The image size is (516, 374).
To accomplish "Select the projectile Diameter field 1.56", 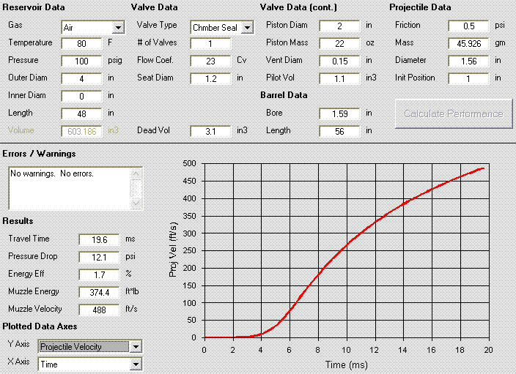I will (468, 61).
